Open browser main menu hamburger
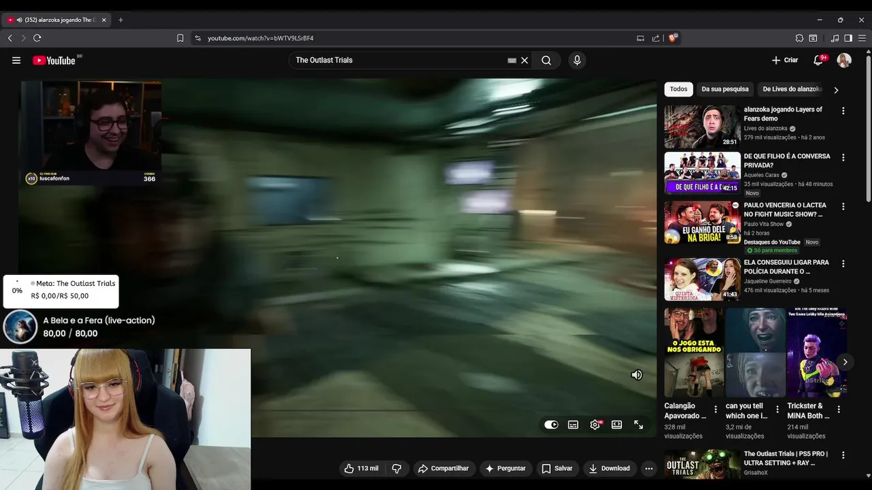 click(862, 38)
